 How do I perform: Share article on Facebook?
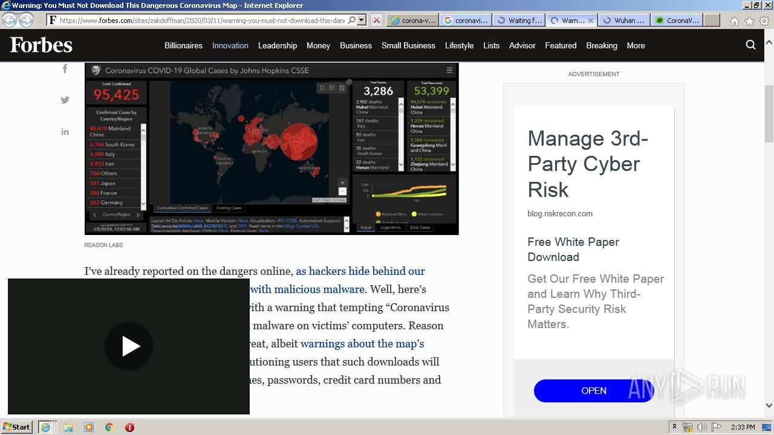click(x=65, y=68)
